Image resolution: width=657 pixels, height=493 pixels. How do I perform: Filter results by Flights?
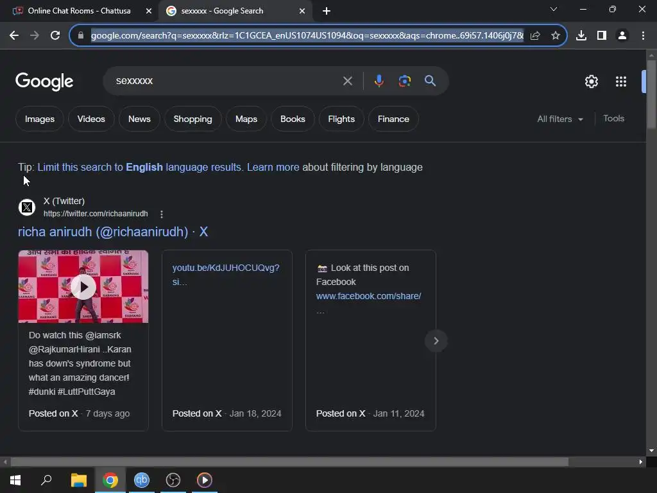(341, 119)
